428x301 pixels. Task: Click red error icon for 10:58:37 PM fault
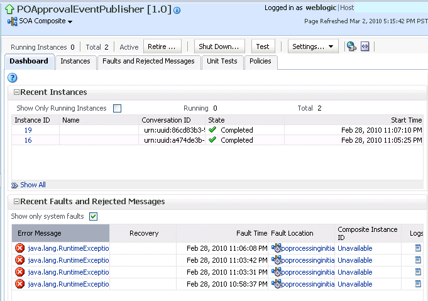(19, 284)
